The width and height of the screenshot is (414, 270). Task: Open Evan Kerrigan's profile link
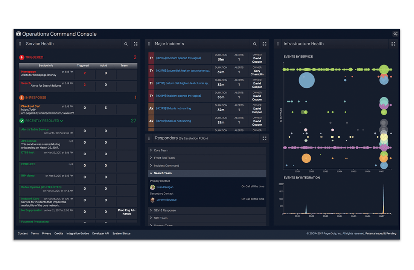coord(165,187)
